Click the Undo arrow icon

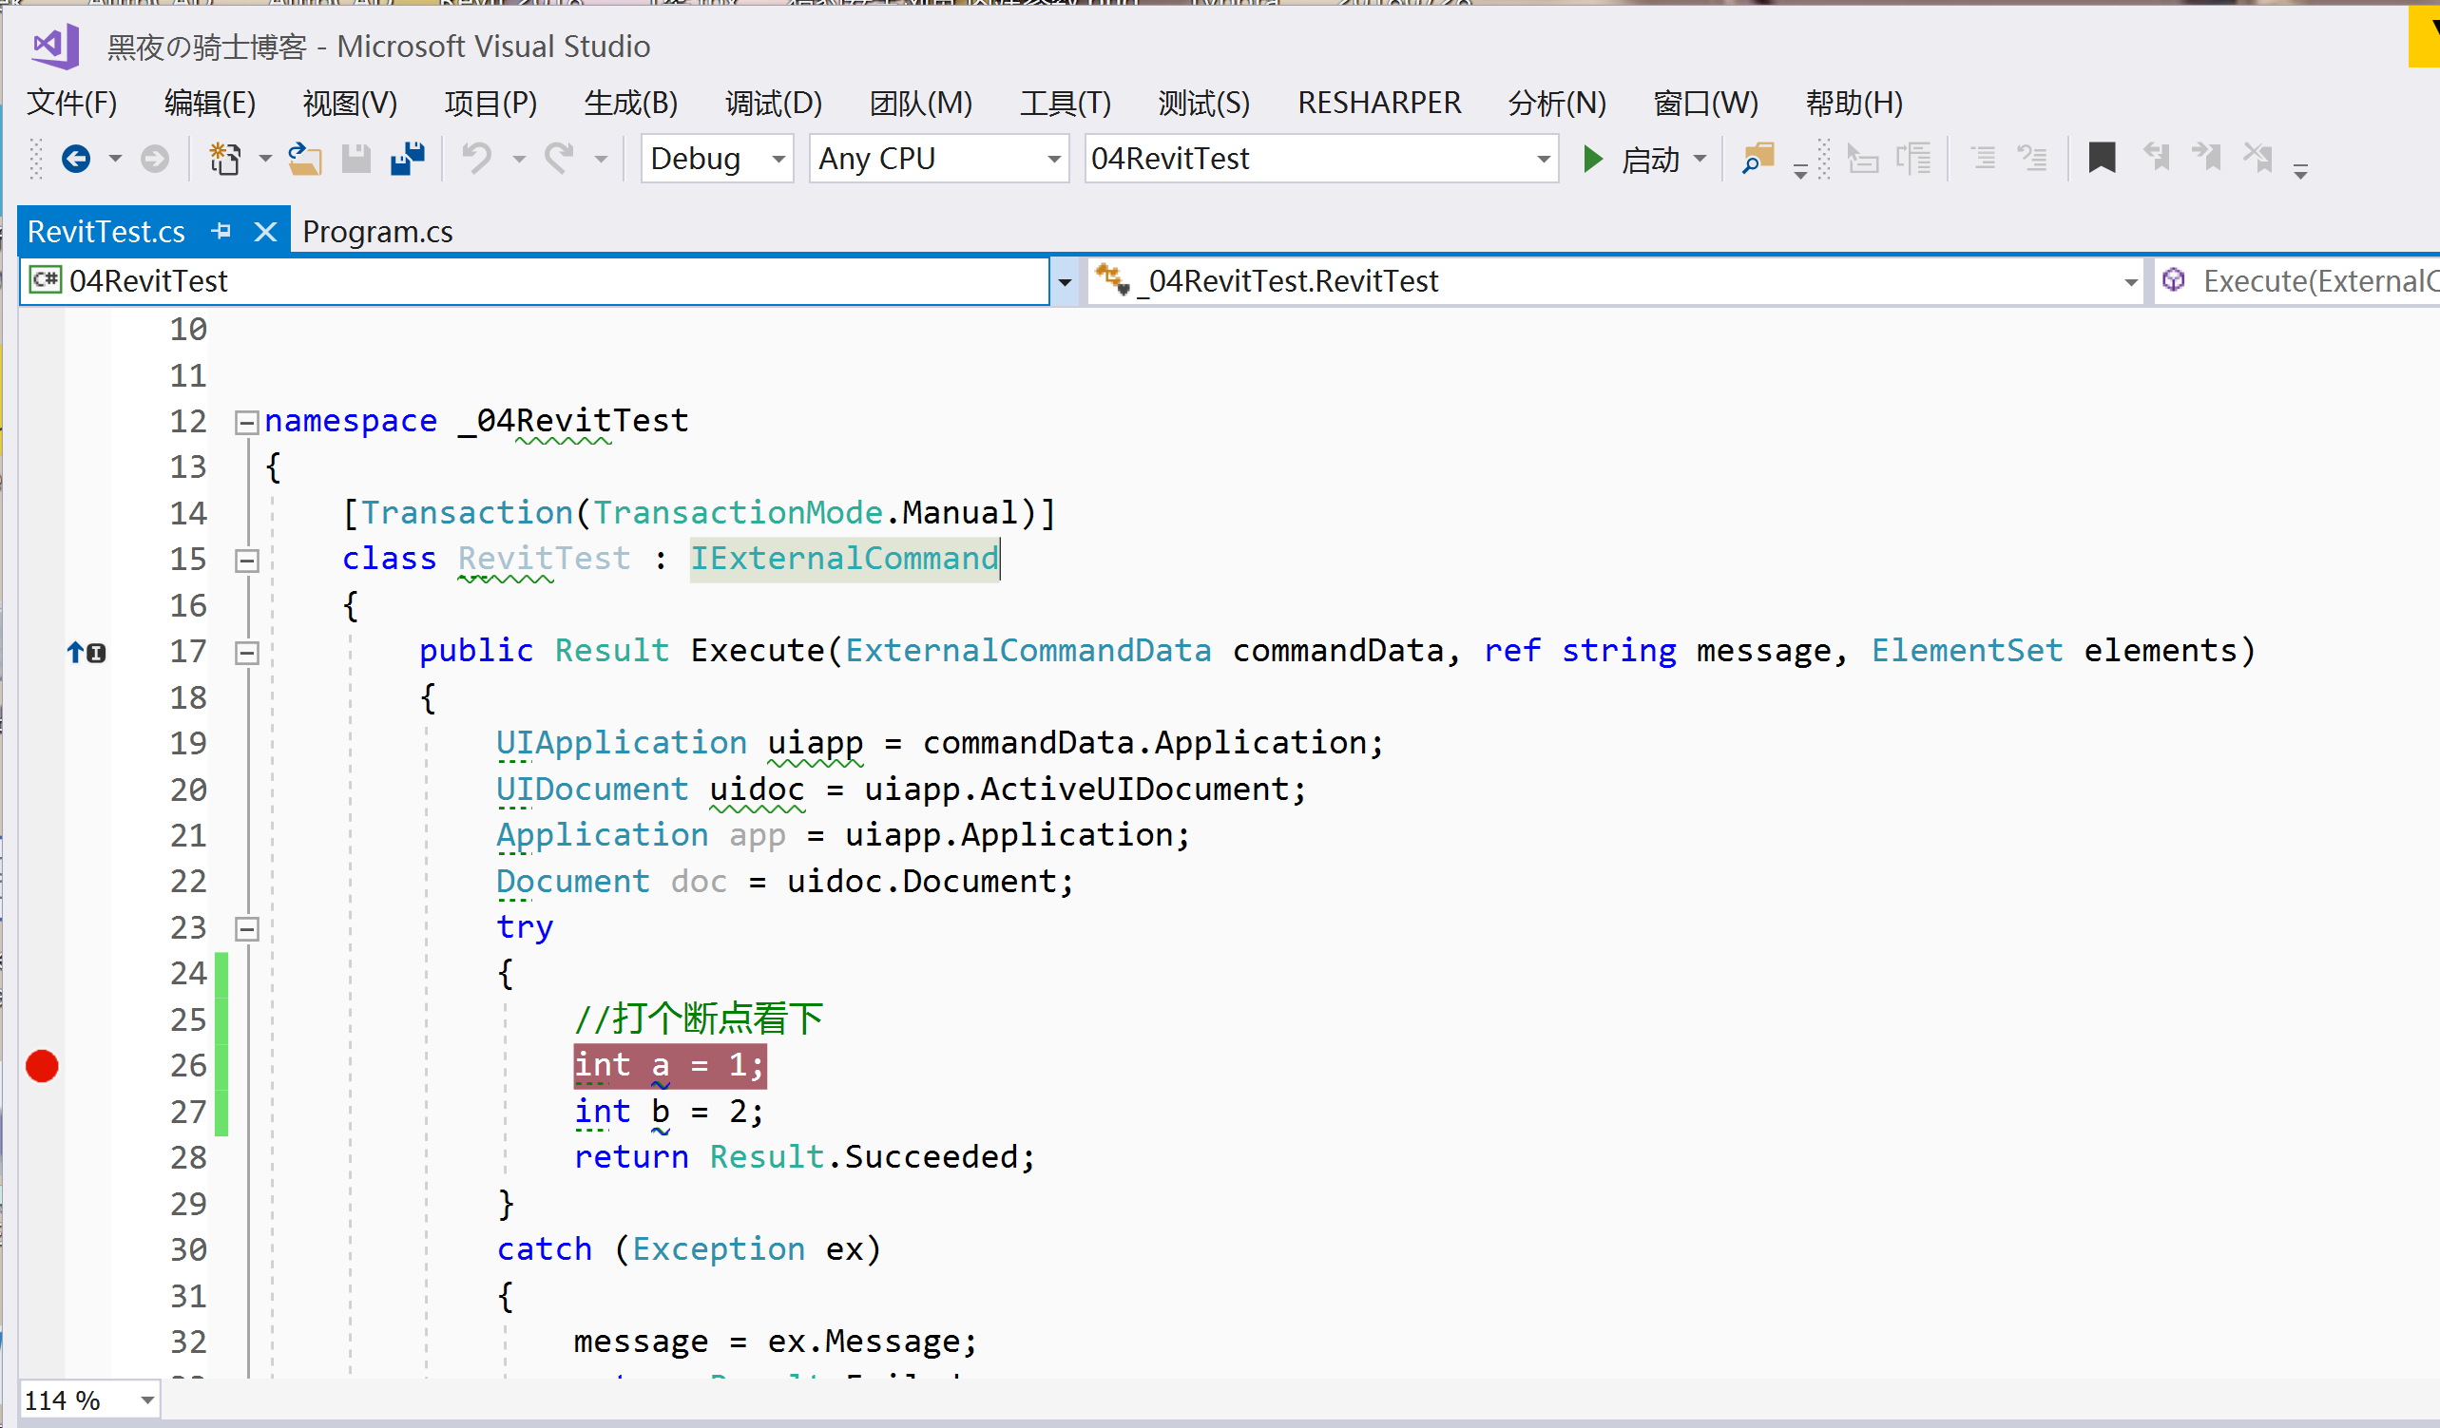[x=476, y=158]
